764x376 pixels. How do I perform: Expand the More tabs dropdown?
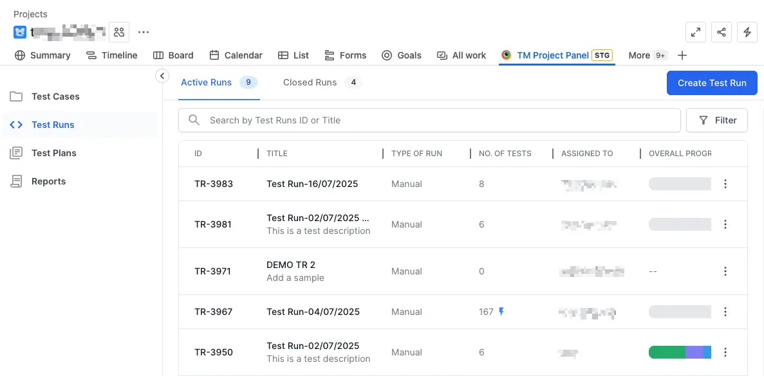point(647,55)
